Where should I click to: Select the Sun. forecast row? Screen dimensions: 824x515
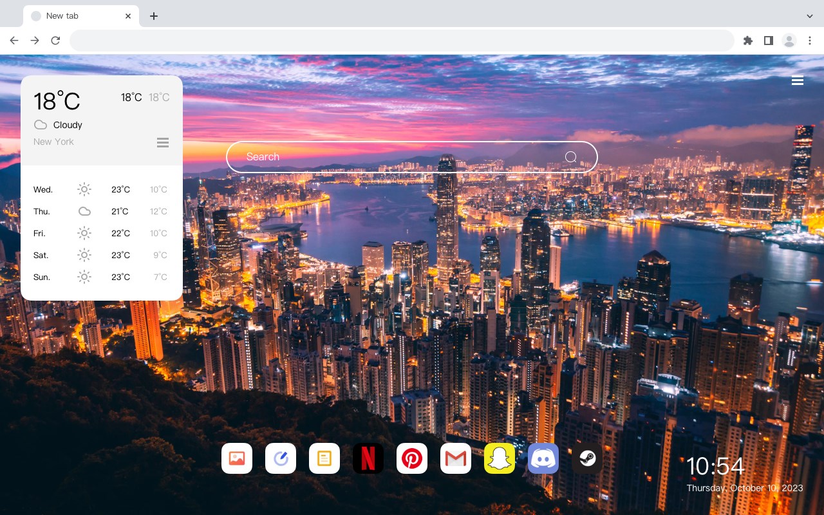(x=101, y=277)
